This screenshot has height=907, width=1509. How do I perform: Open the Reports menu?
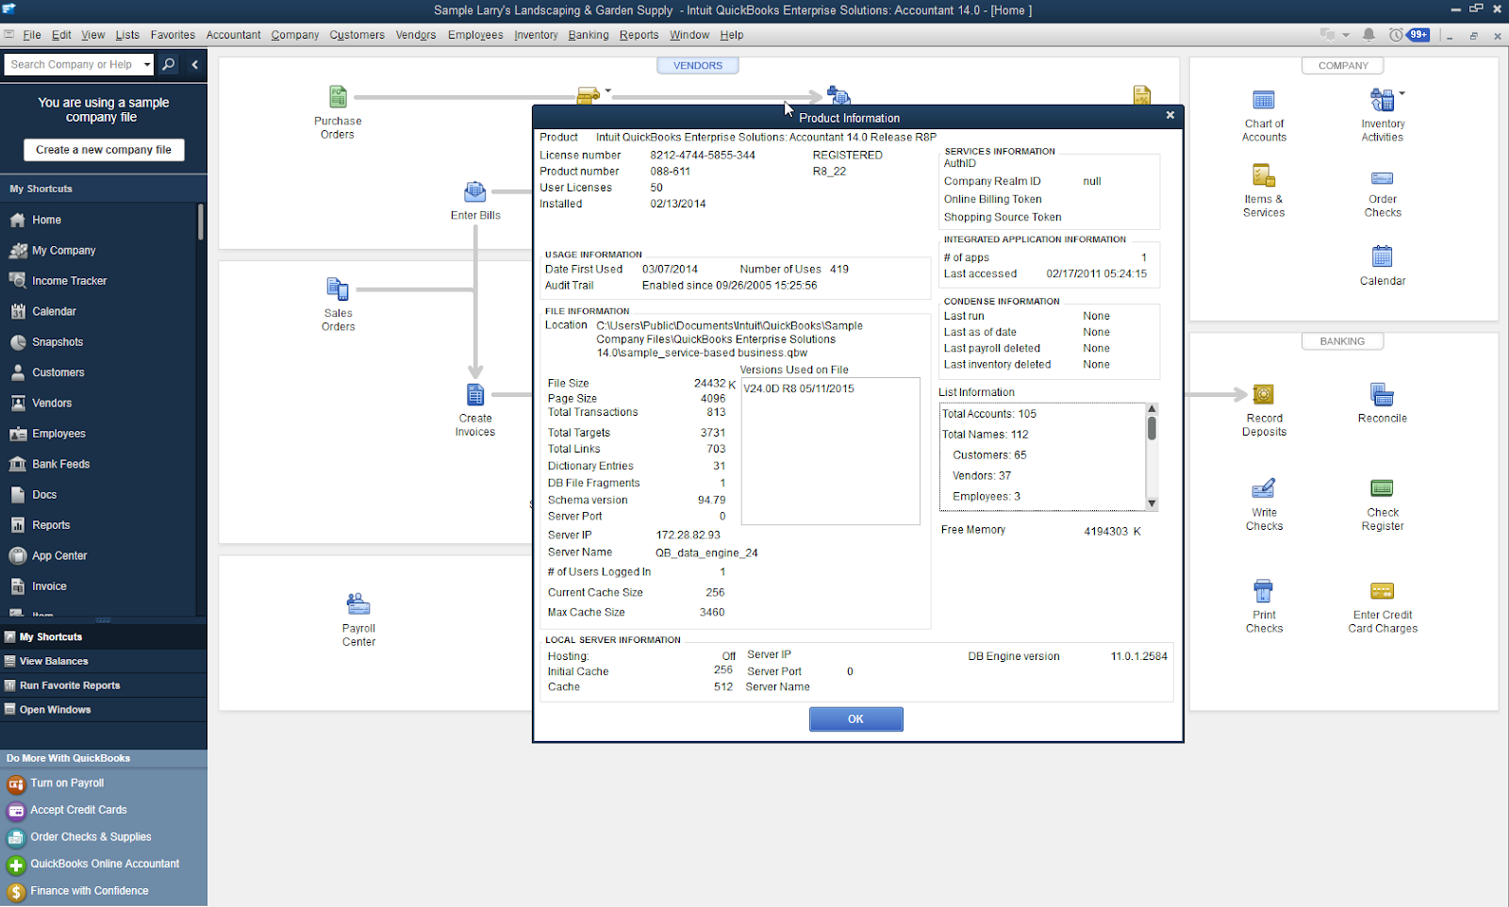[x=638, y=35]
